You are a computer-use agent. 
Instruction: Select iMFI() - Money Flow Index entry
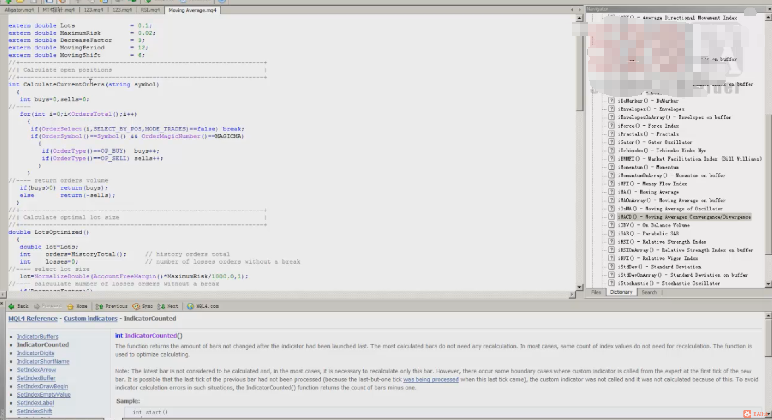[x=652, y=184]
